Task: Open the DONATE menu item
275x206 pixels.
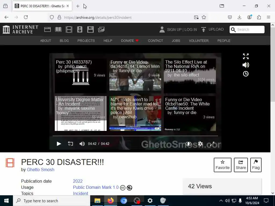Action: coord(130,41)
